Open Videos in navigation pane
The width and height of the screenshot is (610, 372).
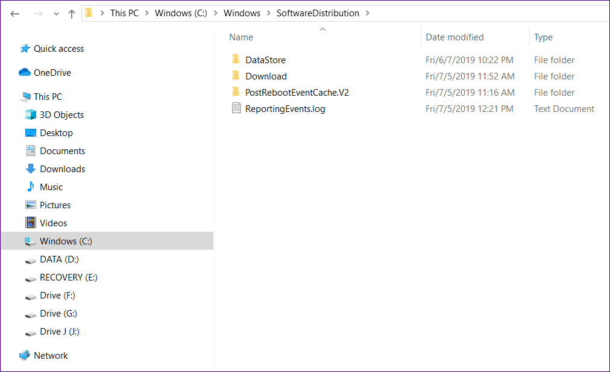coord(53,223)
